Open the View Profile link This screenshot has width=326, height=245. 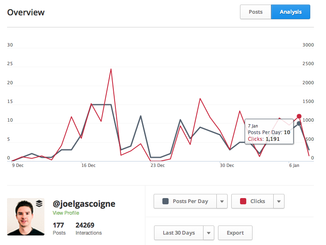click(66, 213)
